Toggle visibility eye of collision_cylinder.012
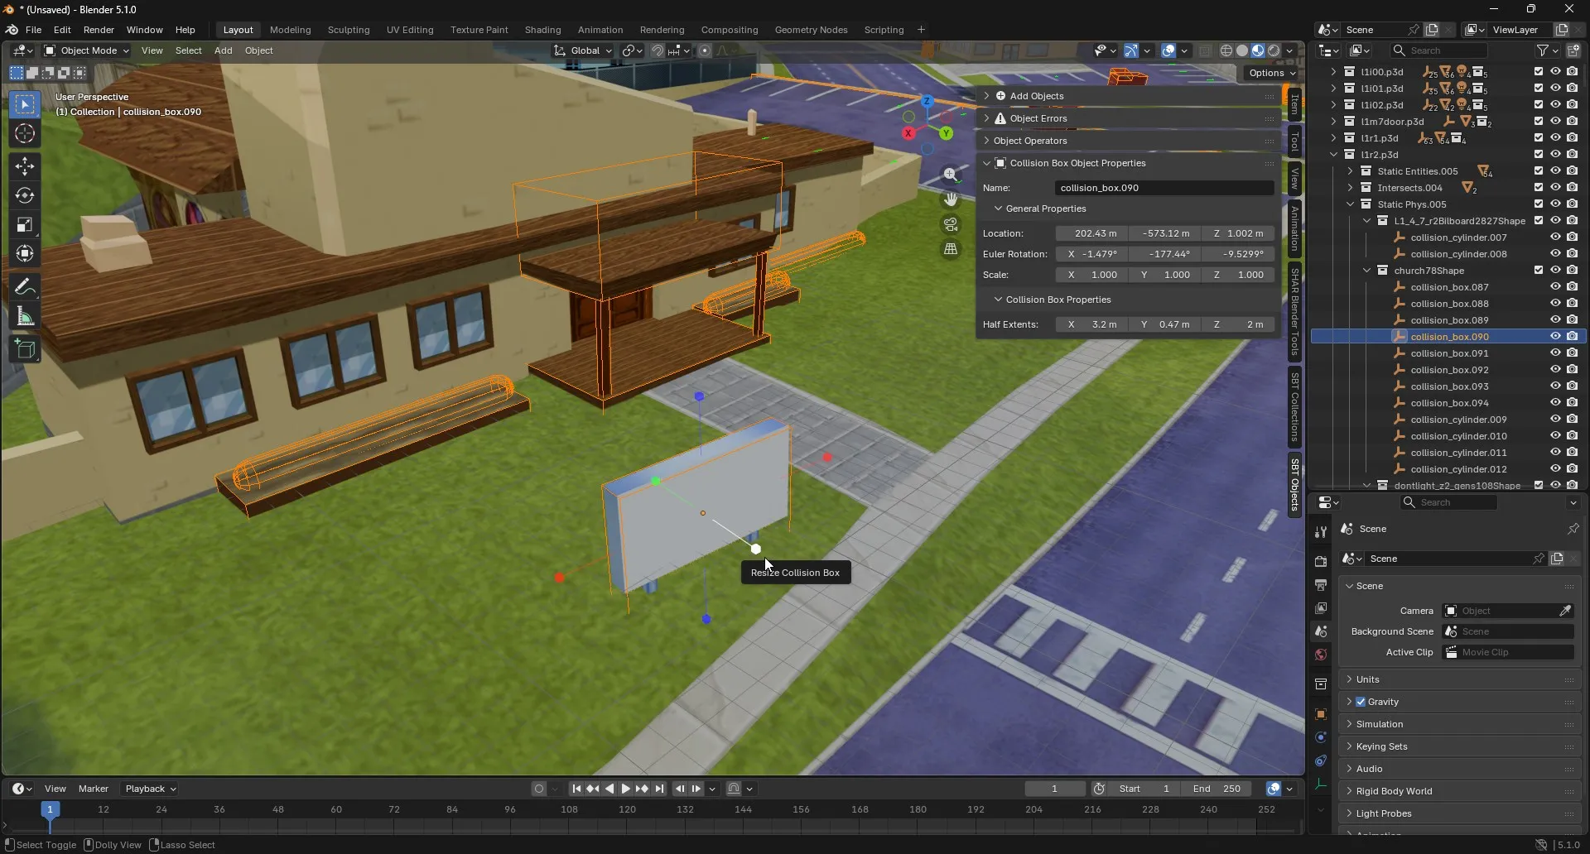 pos(1555,469)
